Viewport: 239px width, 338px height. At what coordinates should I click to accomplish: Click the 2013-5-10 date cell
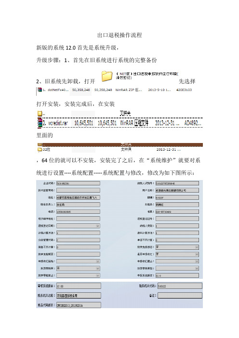pyautogui.click(x=159, y=90)
